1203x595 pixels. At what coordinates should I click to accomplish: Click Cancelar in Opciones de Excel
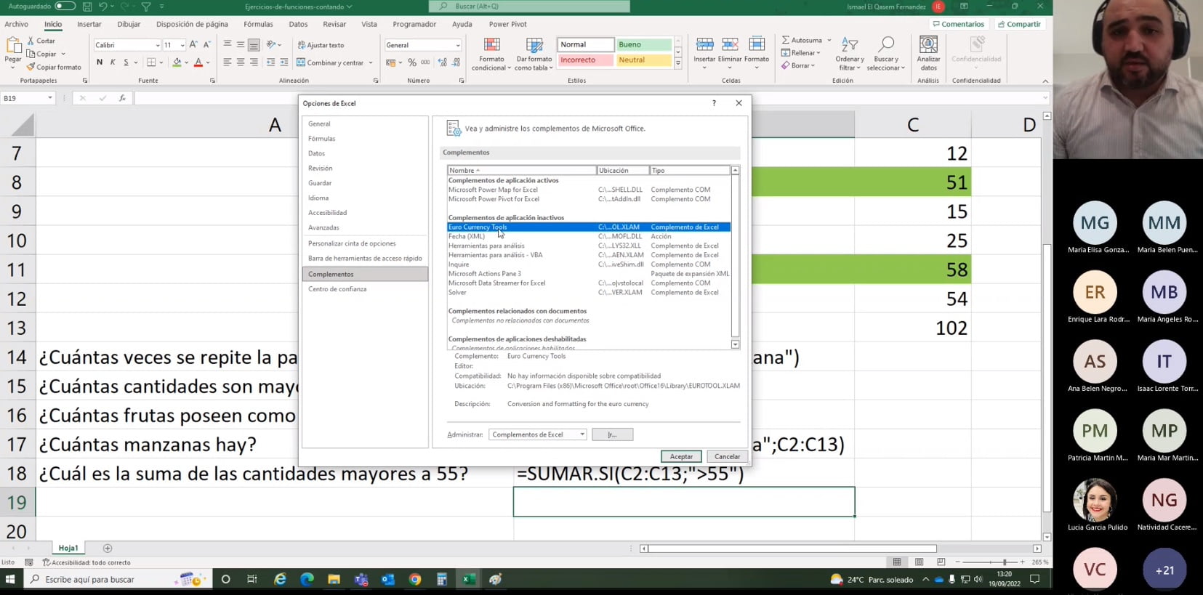click(x=727, y=456)
